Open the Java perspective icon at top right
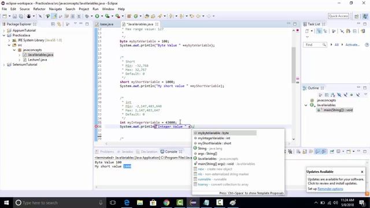The height and width of the screenshot is (208, 370). (365, 16)
